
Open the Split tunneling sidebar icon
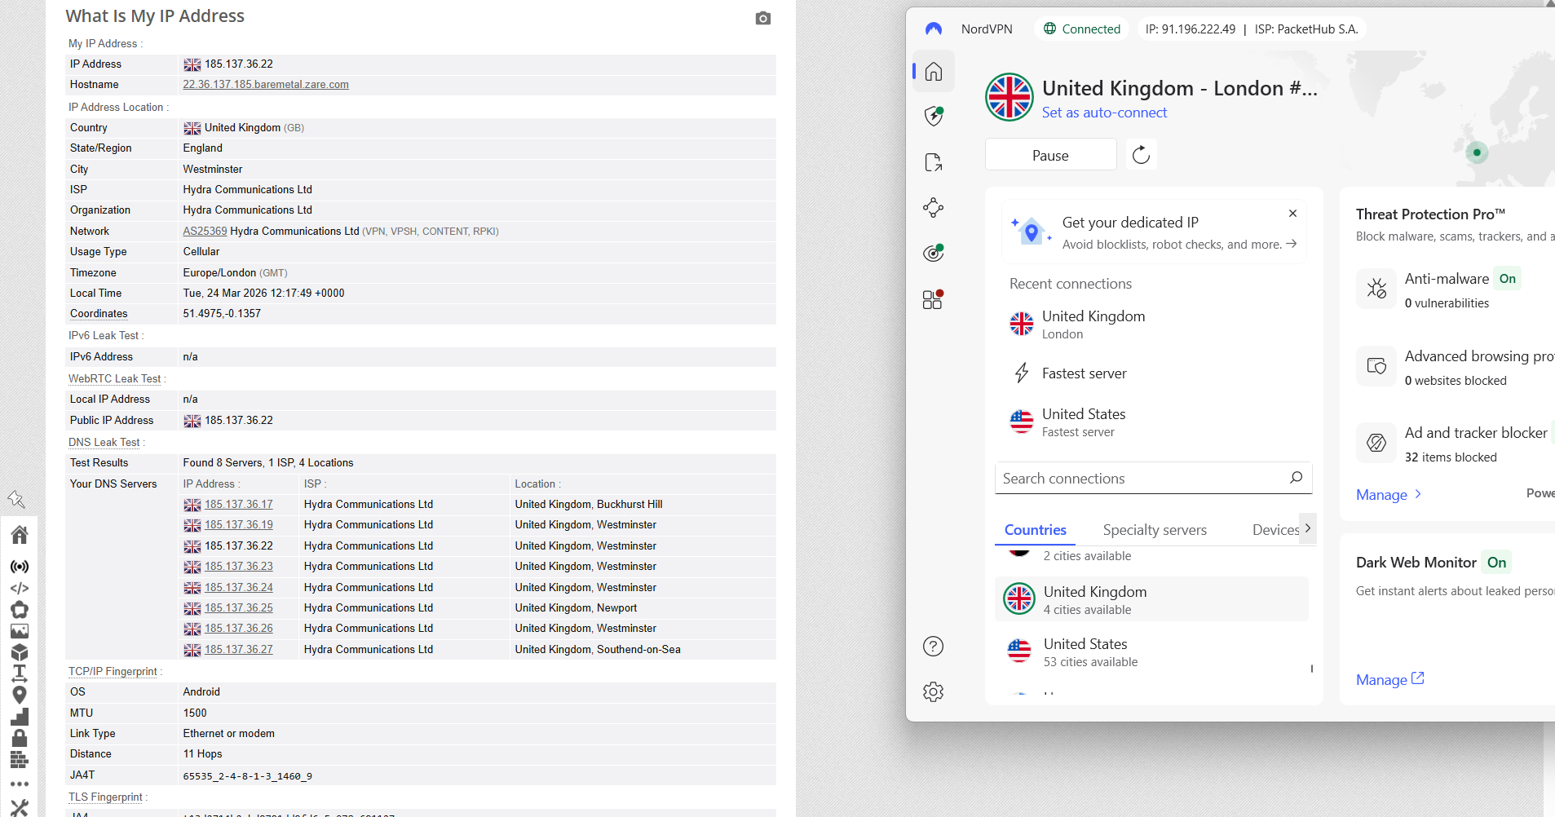tap(932, 161)
